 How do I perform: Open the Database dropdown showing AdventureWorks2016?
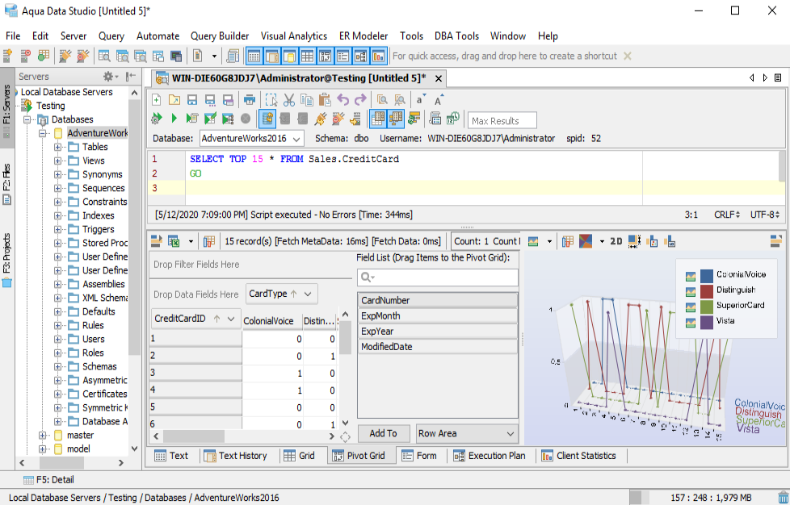252,139
